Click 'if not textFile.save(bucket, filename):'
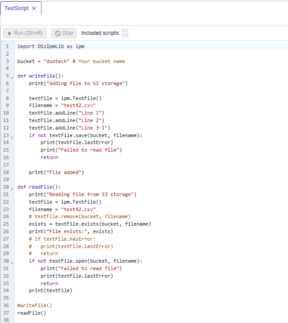Image resolution: width=288 pixels, height=323 pixels. [86, 135]
